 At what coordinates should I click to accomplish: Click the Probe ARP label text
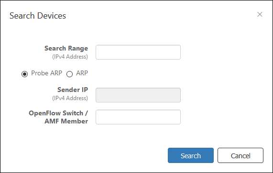(x=46, y=73)
